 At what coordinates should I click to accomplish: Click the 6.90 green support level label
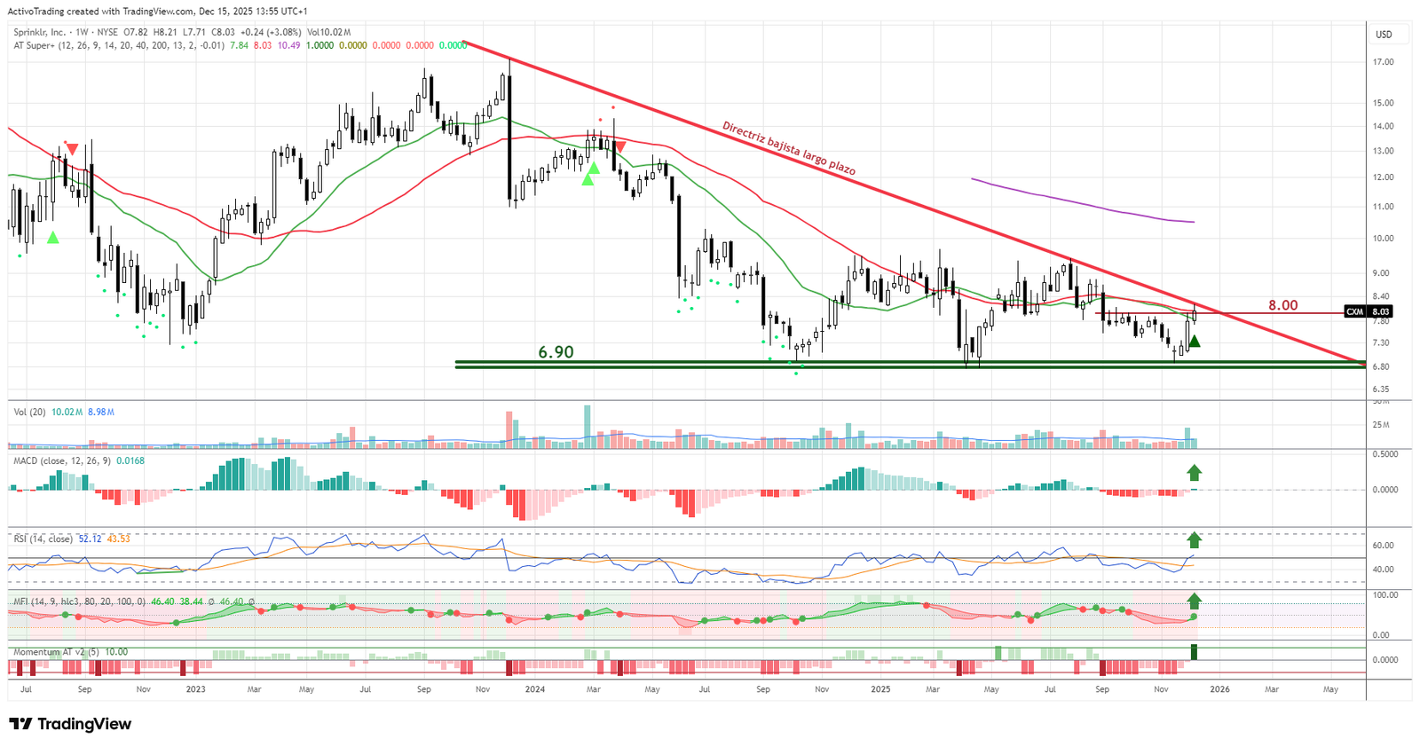(556, 352)
